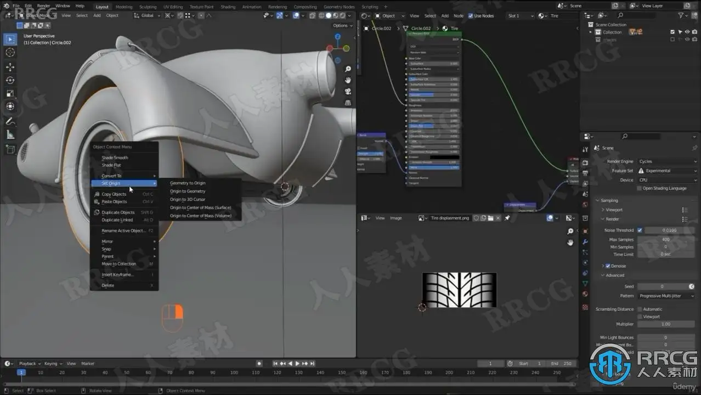
Task: Click the viewport zoom magnifier icon
Action: point(348,69)
